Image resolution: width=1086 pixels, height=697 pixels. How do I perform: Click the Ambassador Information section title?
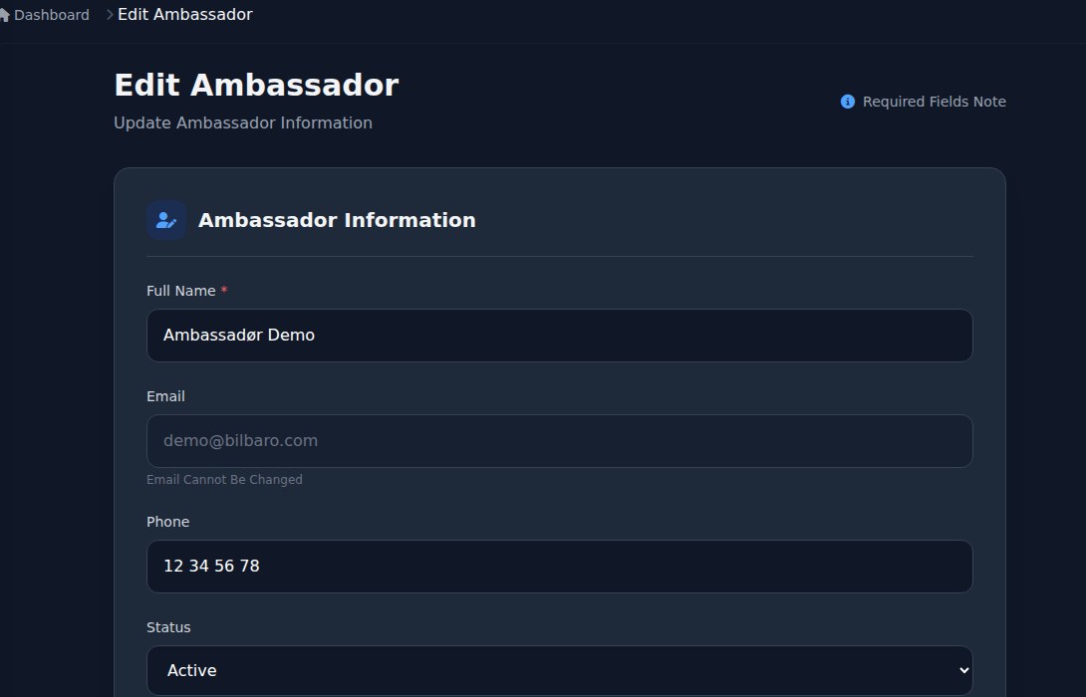pyautogui.click(x=337, y=220)
